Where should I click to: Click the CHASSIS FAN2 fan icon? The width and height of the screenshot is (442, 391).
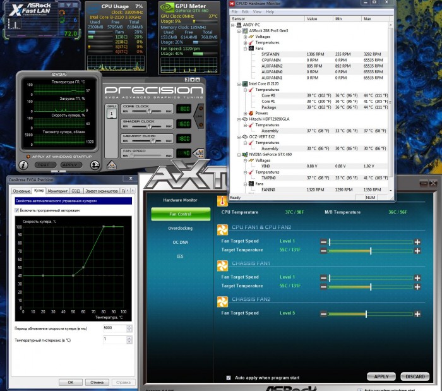(x=222, y=302)
